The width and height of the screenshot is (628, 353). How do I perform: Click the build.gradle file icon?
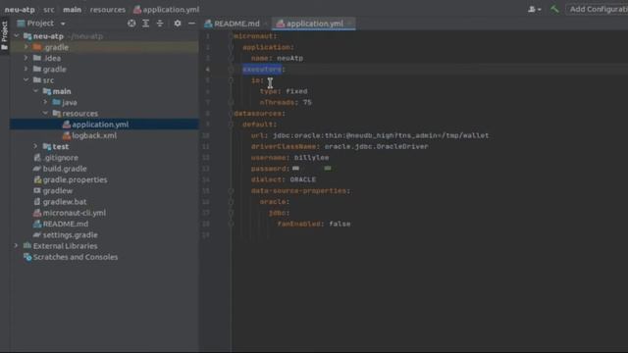pyautogui.click(x=37, y=169)
